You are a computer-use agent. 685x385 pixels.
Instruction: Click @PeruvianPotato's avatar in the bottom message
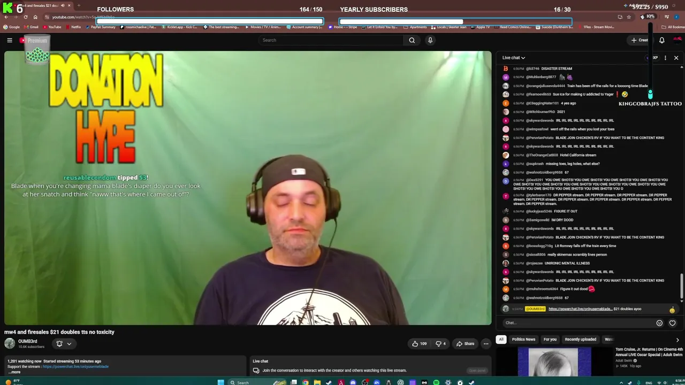[x=506, y=281]
